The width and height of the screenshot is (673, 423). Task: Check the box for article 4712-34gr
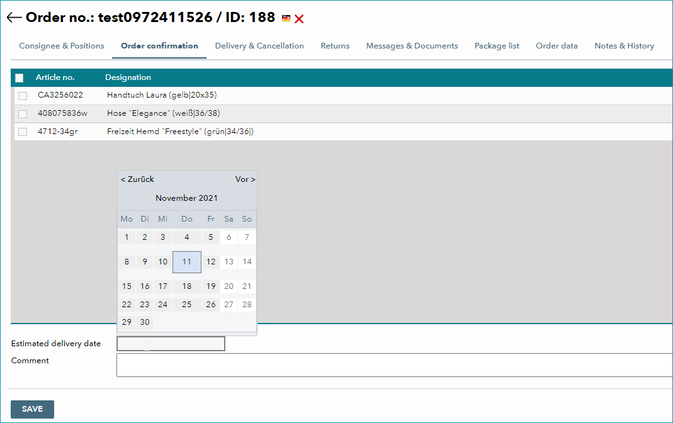23,132
